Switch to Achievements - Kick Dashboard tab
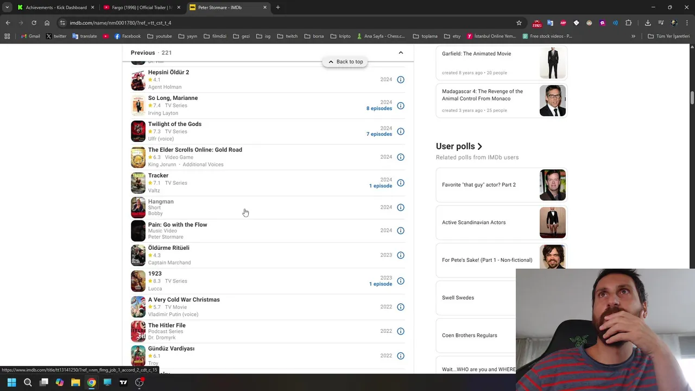 [56, 8]
